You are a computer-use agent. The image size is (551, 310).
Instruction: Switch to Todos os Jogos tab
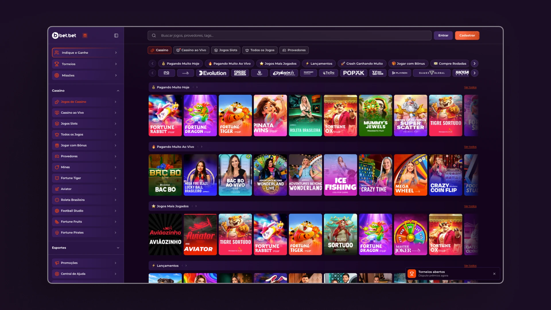[x=260, y=50]
